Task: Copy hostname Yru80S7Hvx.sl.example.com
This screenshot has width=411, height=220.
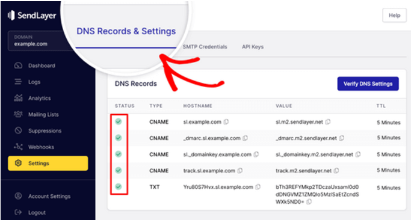Action: click(258, 187)
